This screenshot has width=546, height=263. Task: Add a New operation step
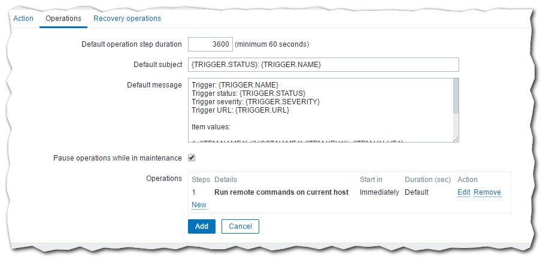pos(199,205)
